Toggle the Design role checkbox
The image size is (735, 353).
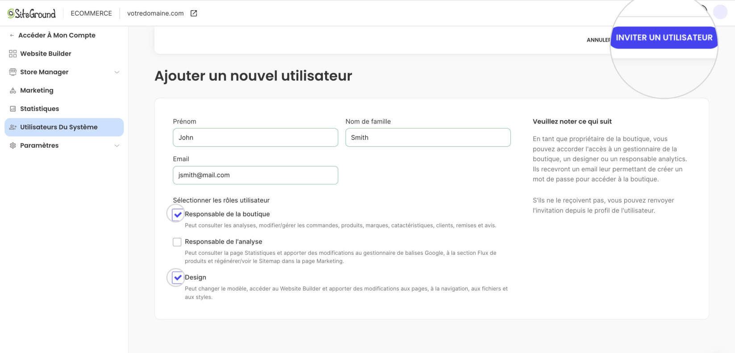coord(177,278)
